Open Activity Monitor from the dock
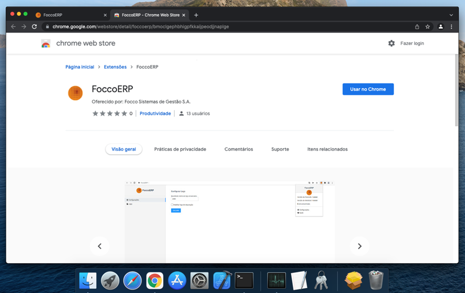Screen dimensions: 465x293 coord(277,280)
